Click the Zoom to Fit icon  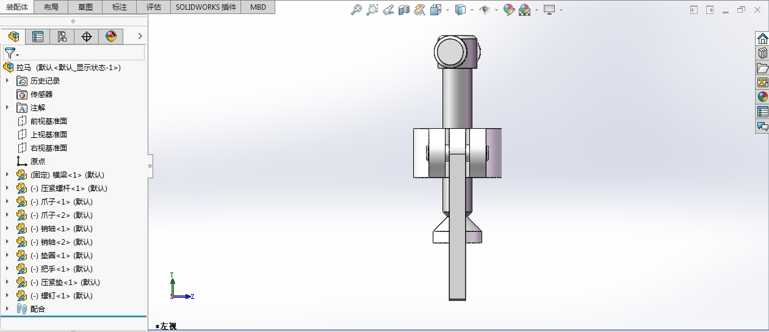point(356,10)
